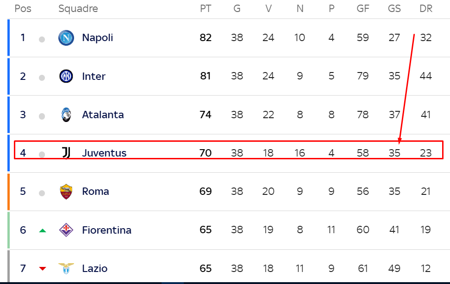Click the Inter club crest
The image size is (450, 284).
tap(66, 76)
